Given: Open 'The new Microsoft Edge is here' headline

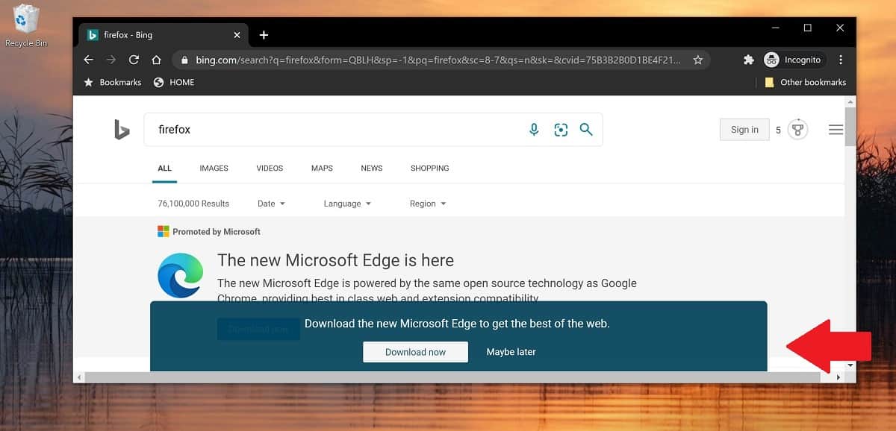Looking at the screenshot, I should pyautogui.click(x=335, y=260).
